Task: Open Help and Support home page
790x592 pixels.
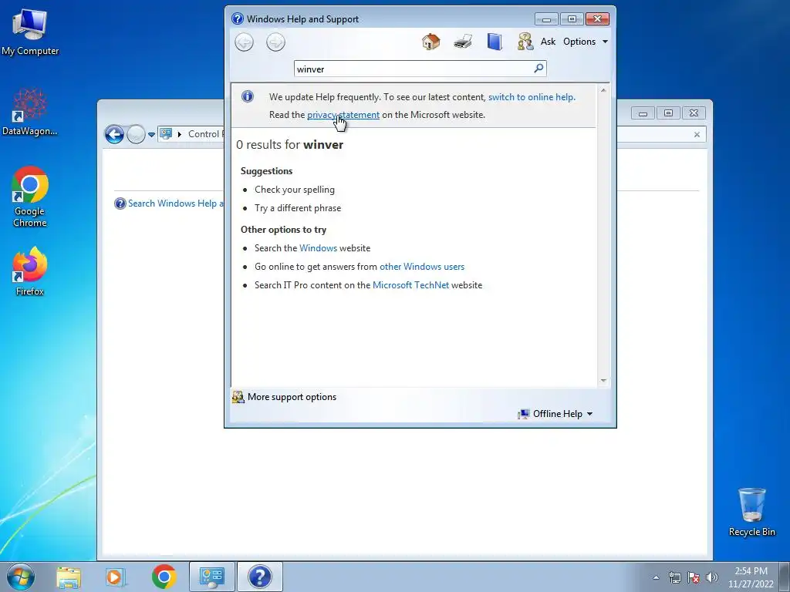Action: point(430,42)
